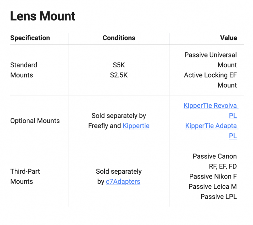Select the Passive Leica M value
This screenshot has height=225, width=253.
(x=212, y=187)
